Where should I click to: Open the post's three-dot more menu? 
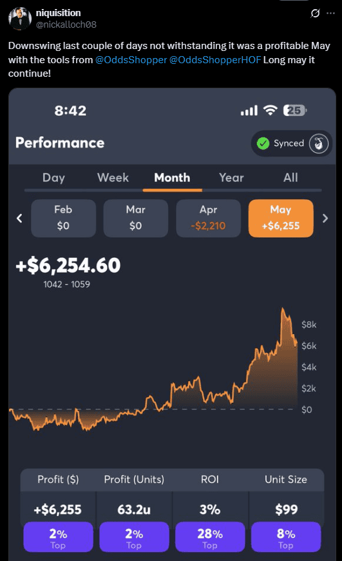pyautogui.click(x=331, y=14)
